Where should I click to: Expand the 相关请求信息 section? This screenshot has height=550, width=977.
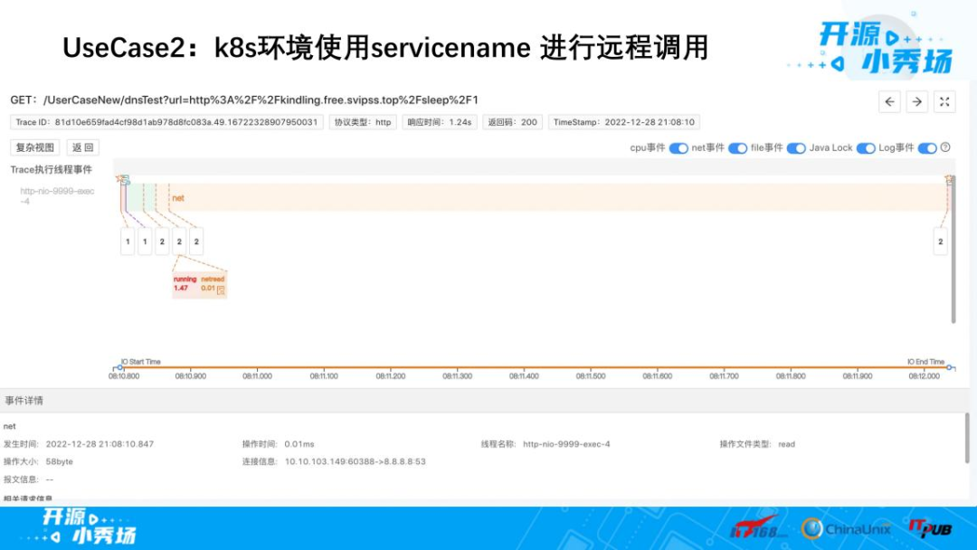pos(28,498)
